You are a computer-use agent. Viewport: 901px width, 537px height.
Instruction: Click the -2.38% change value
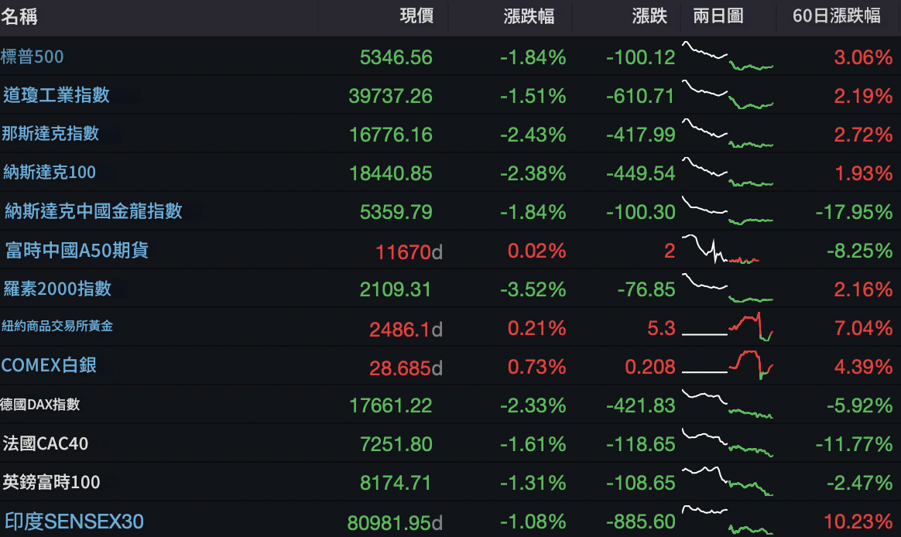click(x=533, y=173)
